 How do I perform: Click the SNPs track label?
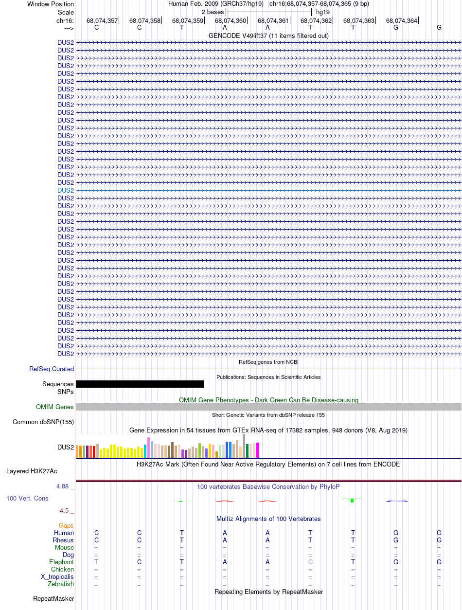coord(66,392)
